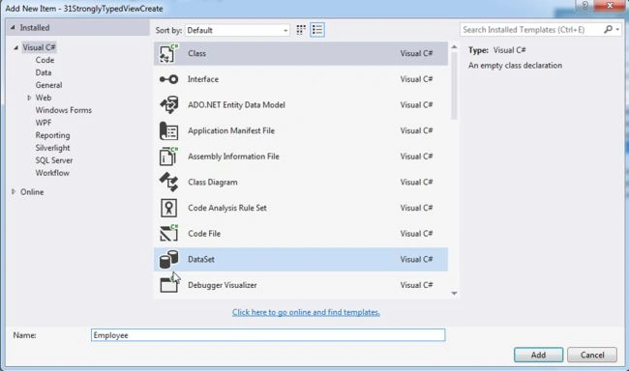Viewport: 629px width, 371px height.
Task: Click the "Code Analysis Rule Set" label
Action: (227, 208)
